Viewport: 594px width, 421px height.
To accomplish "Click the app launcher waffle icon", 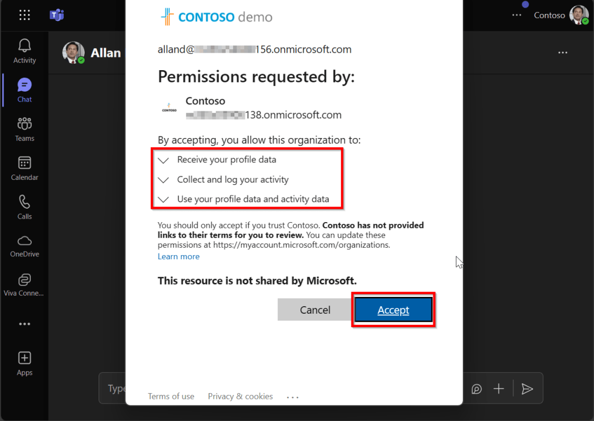I will pos(24,16).
